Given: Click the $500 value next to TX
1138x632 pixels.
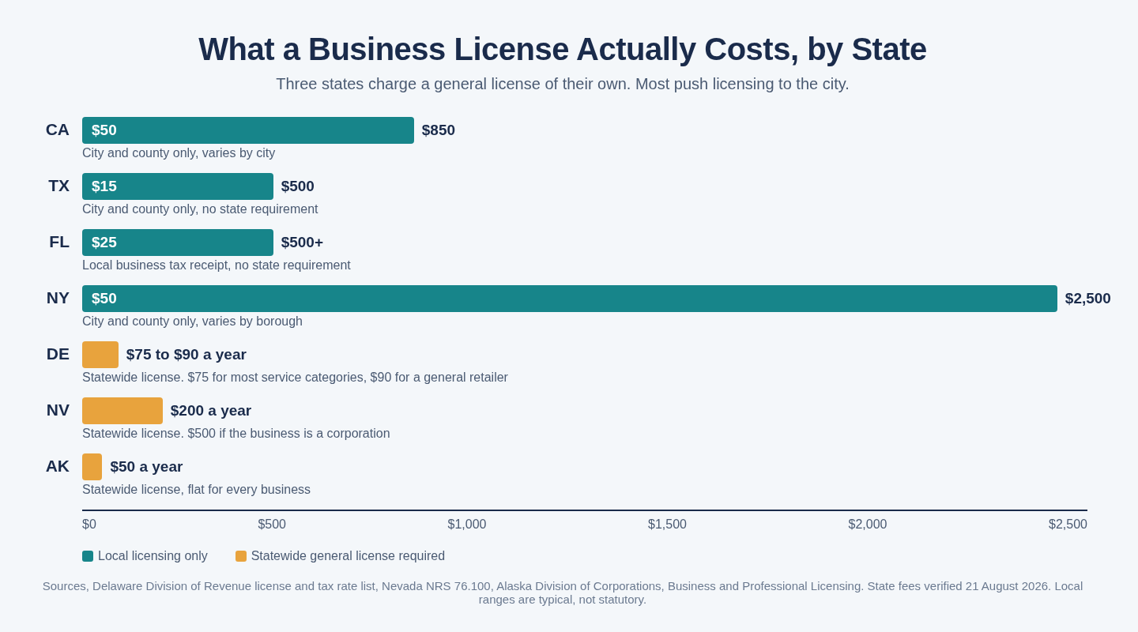Looking at the screenshot, I should [298, 186].
